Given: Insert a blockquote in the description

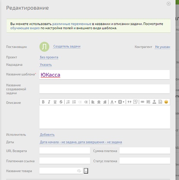Looking at the screenshot, I should 129,102.
